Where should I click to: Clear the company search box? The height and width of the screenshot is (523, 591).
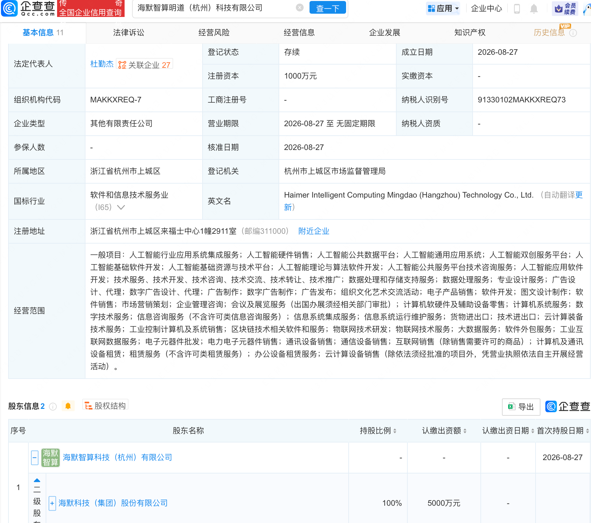(x=300, y=8)
